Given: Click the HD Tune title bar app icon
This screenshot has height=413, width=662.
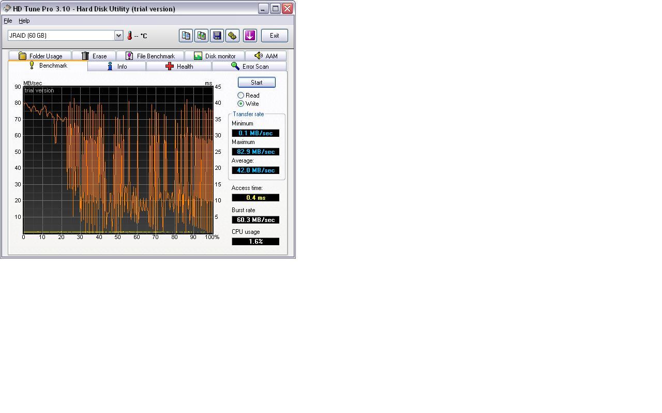Looking at the screenshot, I should point(7,8).
